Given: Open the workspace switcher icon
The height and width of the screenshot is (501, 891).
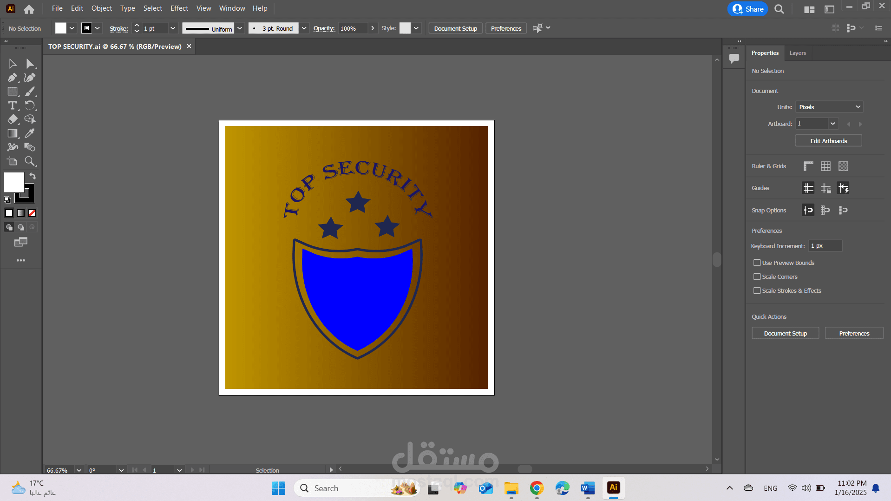Looking at the screenshot, I should click(829, 9).
